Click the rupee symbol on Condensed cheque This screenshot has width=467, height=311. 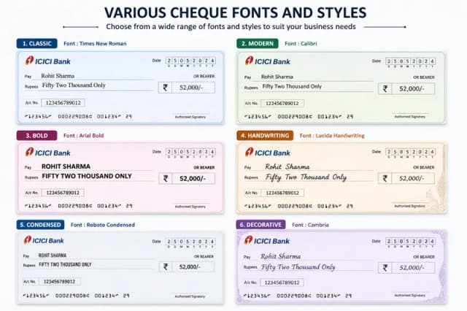pyautogui.click(x=166, y=266)
